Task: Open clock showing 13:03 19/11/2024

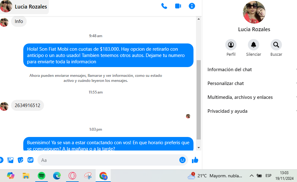Action: click(284, 176)
